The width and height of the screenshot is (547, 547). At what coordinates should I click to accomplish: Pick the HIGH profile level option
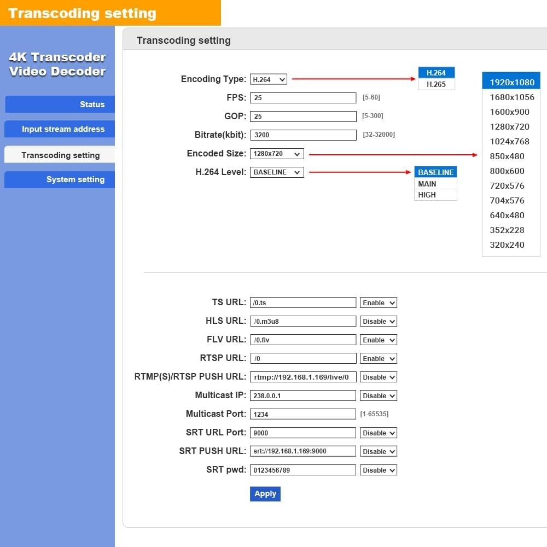(x=427, y=195)
